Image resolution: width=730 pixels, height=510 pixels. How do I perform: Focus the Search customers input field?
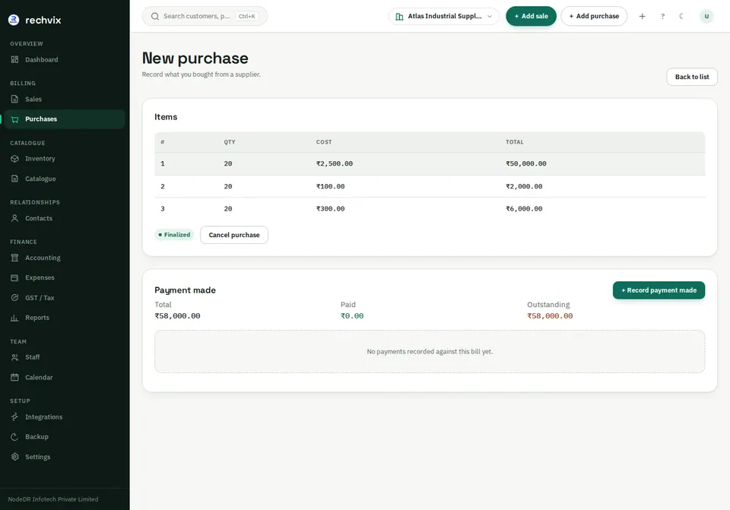205,16
